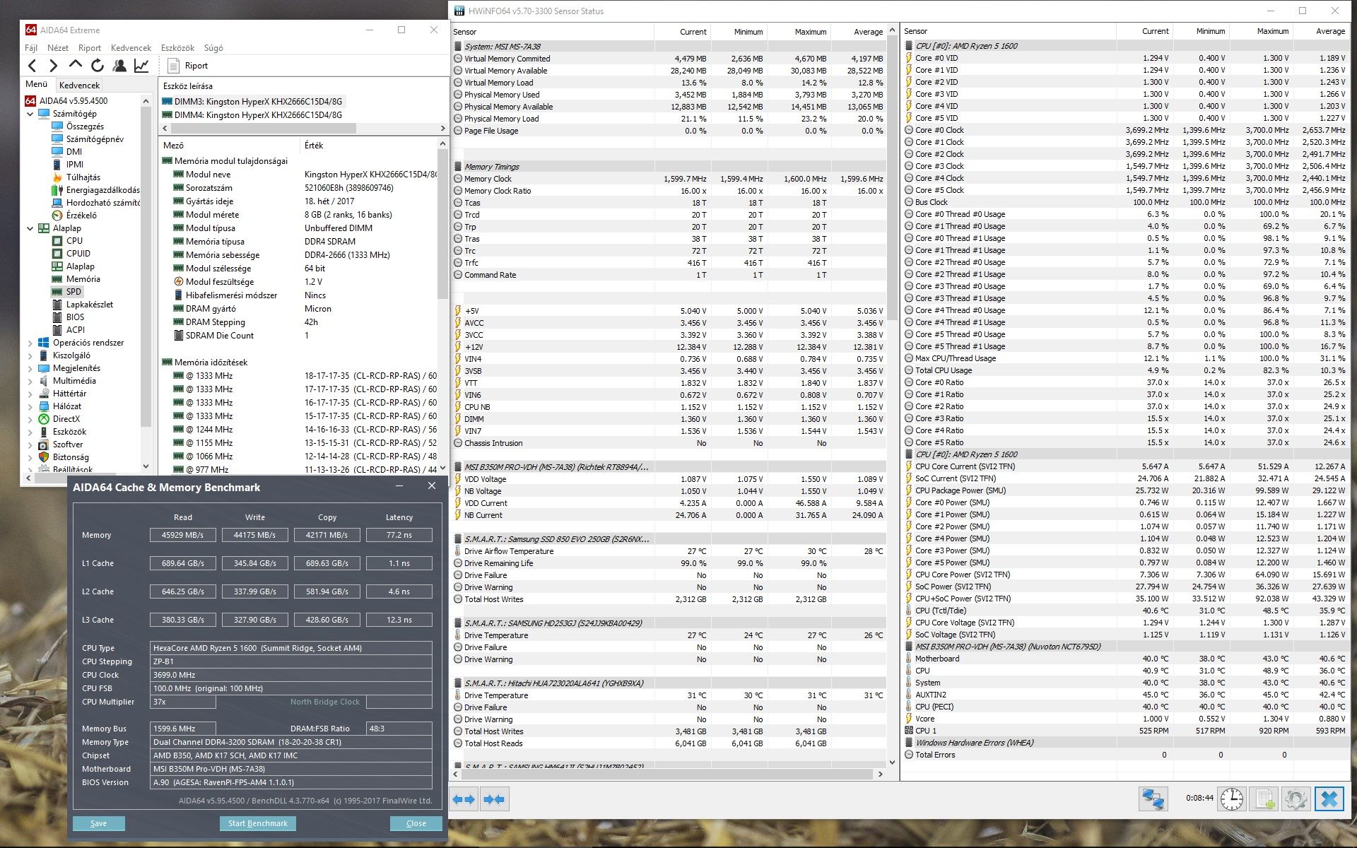Click the AIDA64 forward navigation arrow

point(54,66)
